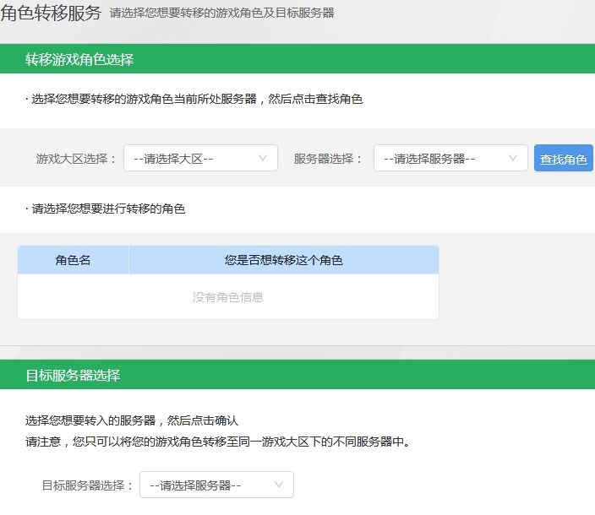
Task: Click the notice text starting with 请注意
Action: pos(218,442)
